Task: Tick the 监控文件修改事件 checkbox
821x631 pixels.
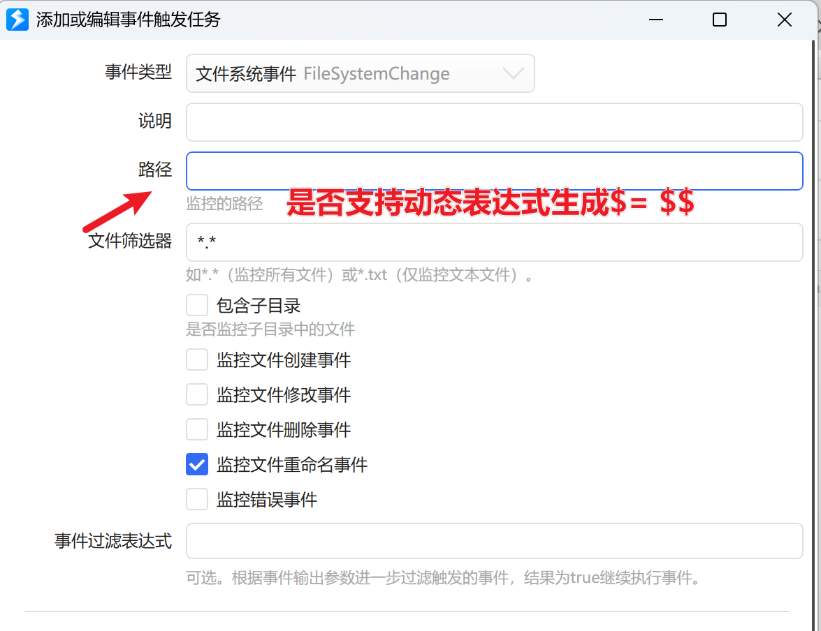Action: coord(197,395)
